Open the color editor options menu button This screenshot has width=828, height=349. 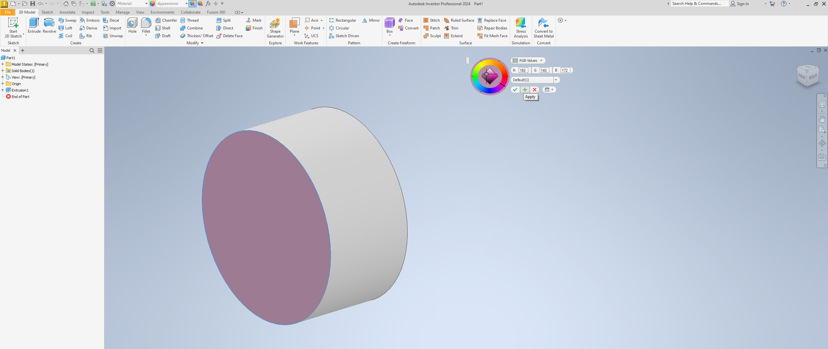549,90
